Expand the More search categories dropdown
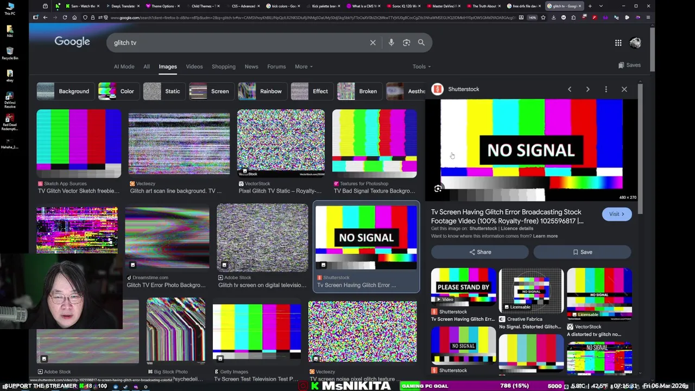 pos(304,67)
